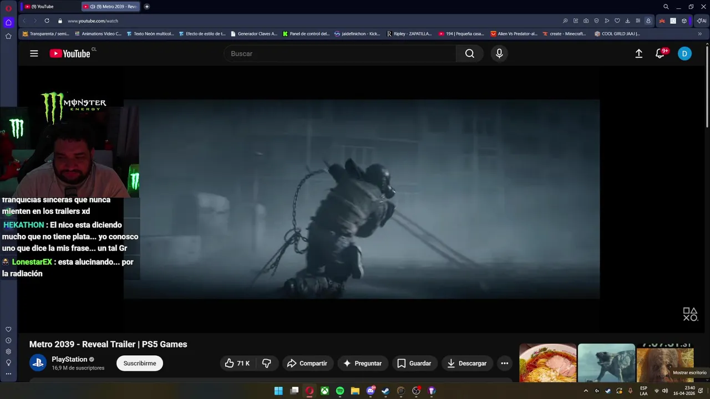Start voice search with microphone icon
The width and height of the screenshot is (710, 399).
(499, 54)
